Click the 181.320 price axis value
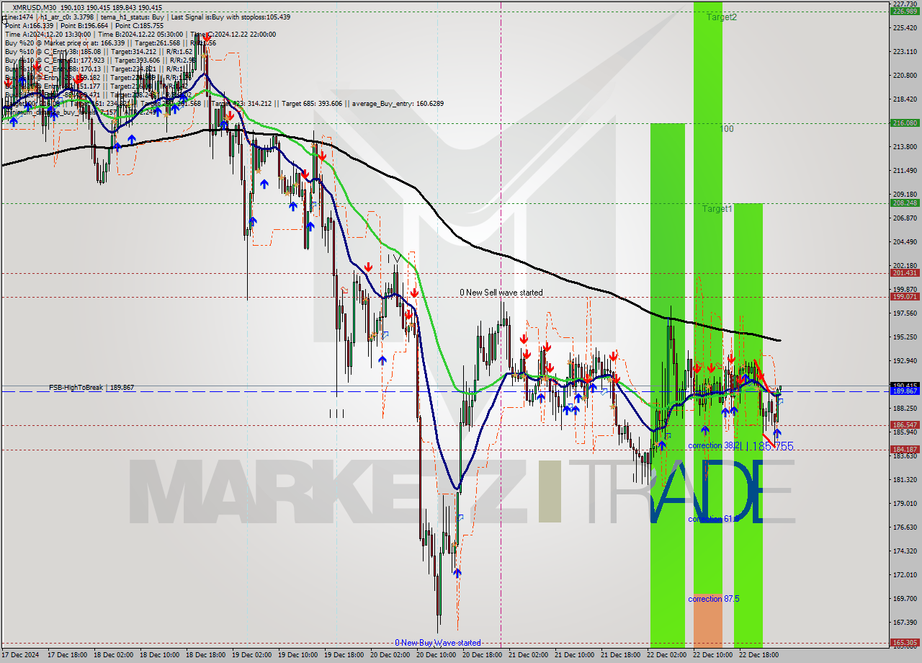Image resolution: width=922 pixels, height=663 pixels. pyautogui.click(x=905, y=480)
